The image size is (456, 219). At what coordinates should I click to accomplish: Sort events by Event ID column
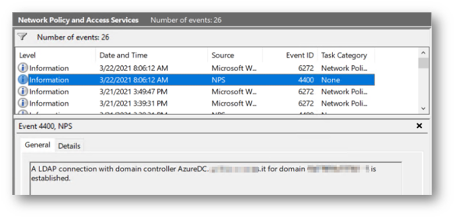[290, 55]
